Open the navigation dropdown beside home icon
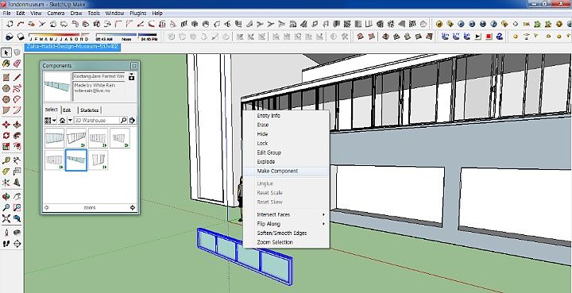Image resolution: width=572 pixels, height=293 pixels. click(x=70, y=120)
